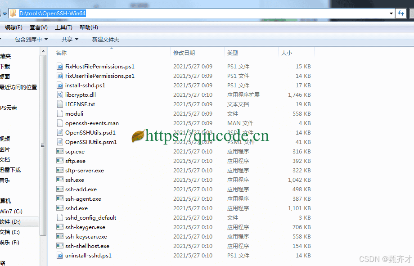Click the OpenSSHUtils.psd1 file icon
Image resolution: width=414 pixels, height=266 pixels.
point(60,133)
